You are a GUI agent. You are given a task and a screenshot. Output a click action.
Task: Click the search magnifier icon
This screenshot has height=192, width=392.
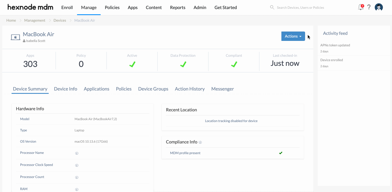(x=272, y=7)
